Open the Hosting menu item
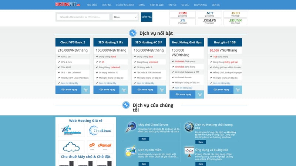The image size is (296, 166). [107, 5]
